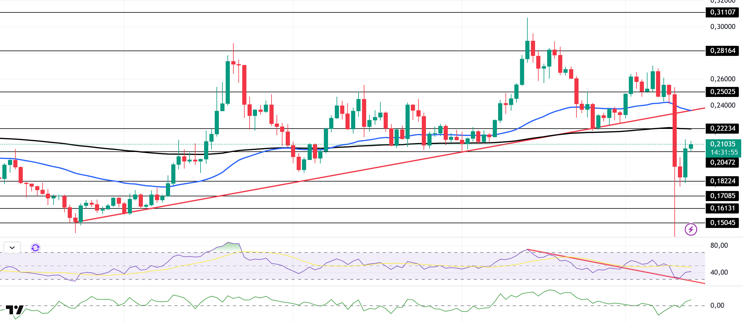This screenshot has height=327, width=743.
Task: Click the green current price 0,21035 label
Action: coord(722,144)
